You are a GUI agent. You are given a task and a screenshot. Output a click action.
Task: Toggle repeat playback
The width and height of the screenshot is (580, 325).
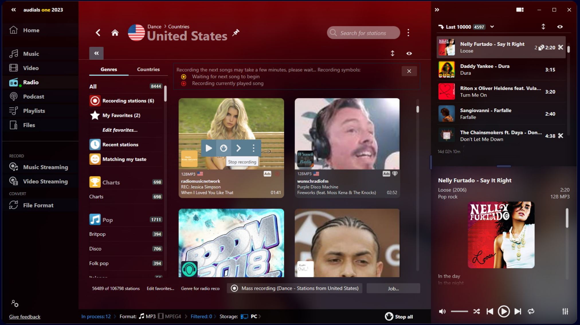531,311
